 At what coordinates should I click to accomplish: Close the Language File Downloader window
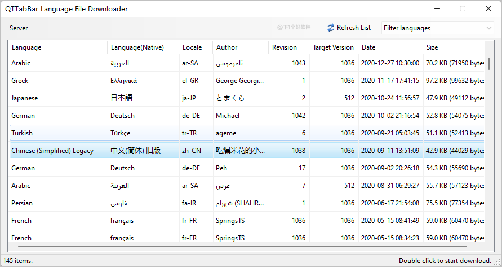click(488, 8)
